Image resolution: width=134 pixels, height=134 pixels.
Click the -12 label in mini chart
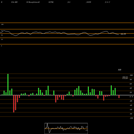coord(86,127)
